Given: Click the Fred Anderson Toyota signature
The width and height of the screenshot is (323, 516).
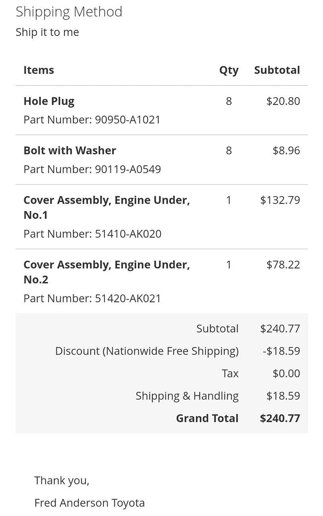Looking at the screenshot, I should [x=89, y=503].
